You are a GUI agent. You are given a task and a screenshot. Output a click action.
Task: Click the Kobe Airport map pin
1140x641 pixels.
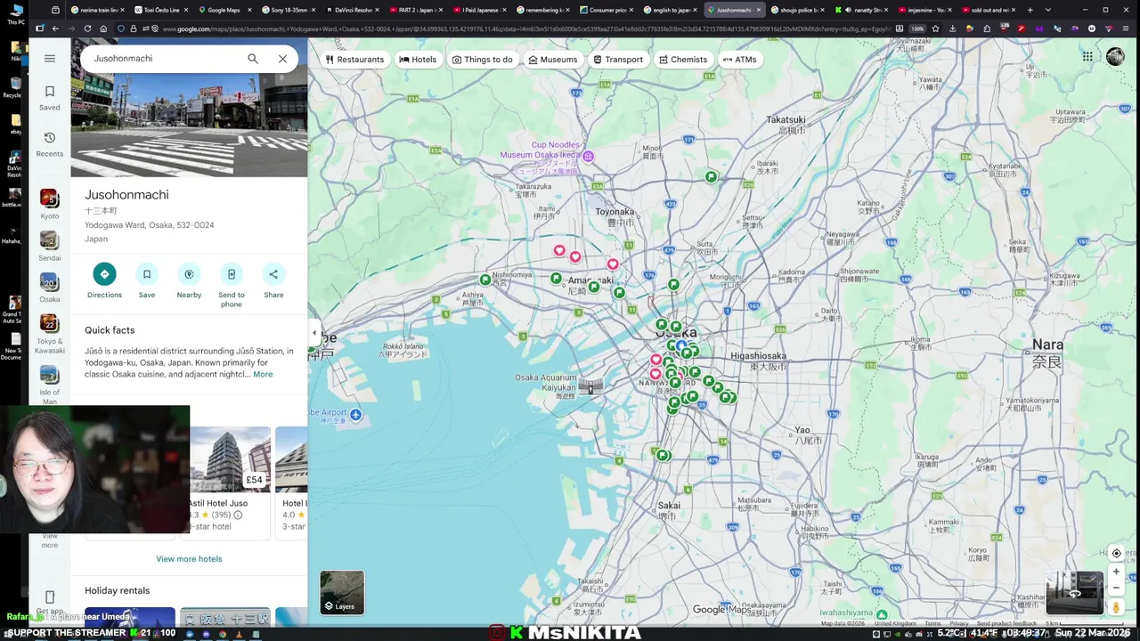click(x=355, y=415)
